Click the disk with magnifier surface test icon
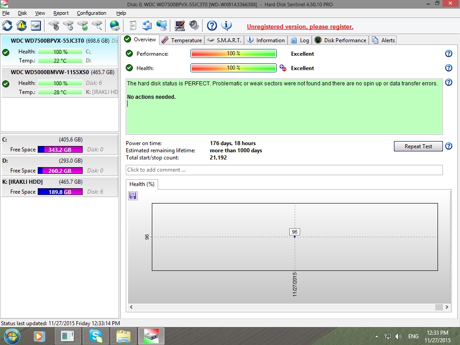Viewport: 460px width, 345px height. point(97,26)
